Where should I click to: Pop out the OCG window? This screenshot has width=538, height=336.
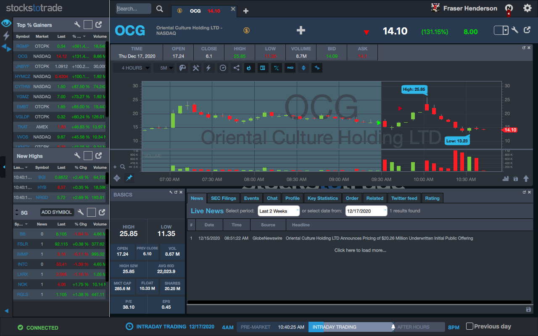click(527, 30)
